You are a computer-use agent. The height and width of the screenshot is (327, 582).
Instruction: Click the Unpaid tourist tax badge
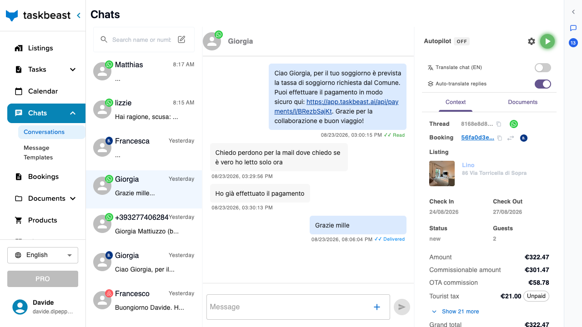537,296
